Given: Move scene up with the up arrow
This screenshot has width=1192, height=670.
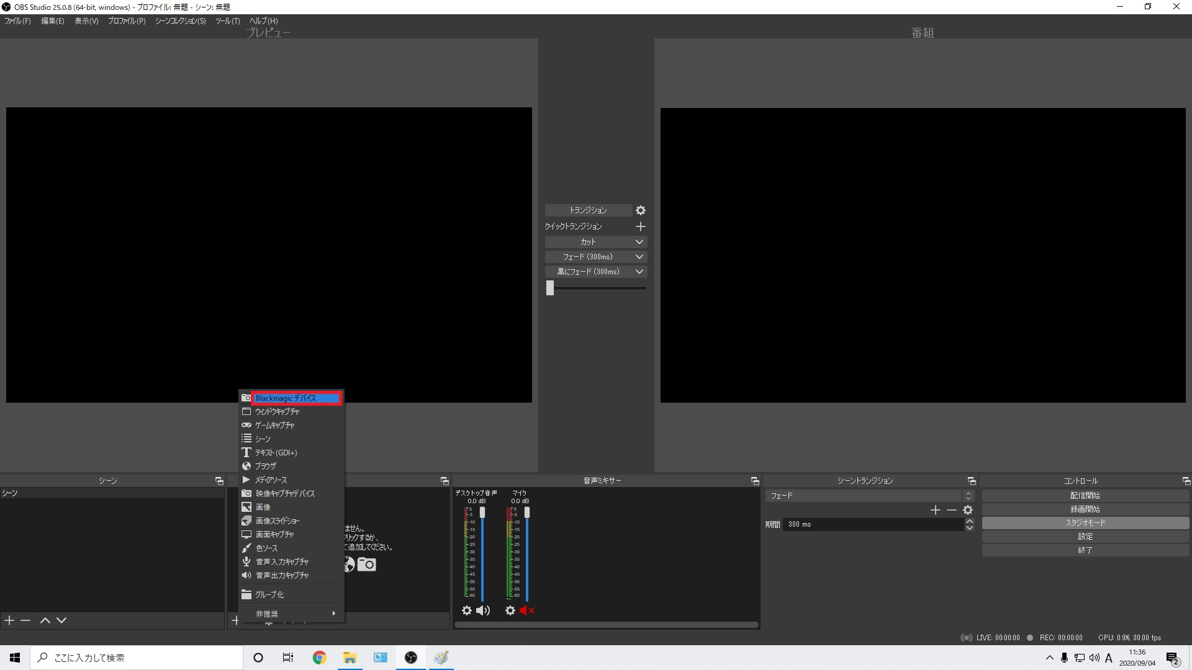Looking at the screenshot, I should (x=45, y=620).
